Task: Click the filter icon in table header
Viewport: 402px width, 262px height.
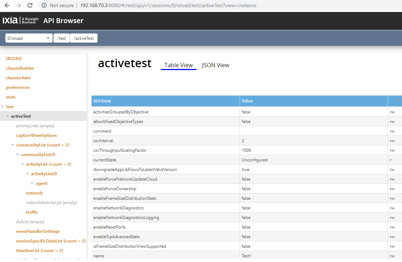Action: 397,101
